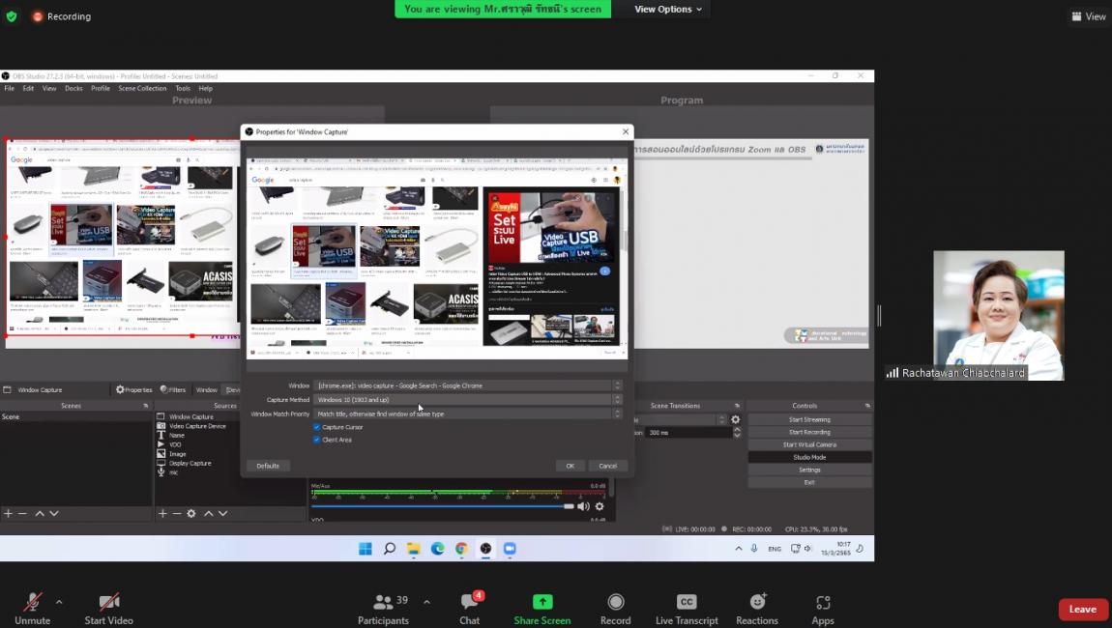The image size is (1112, 628).
Task: Open Google Chrome from the shared taskbar
Action: point(461,549)
